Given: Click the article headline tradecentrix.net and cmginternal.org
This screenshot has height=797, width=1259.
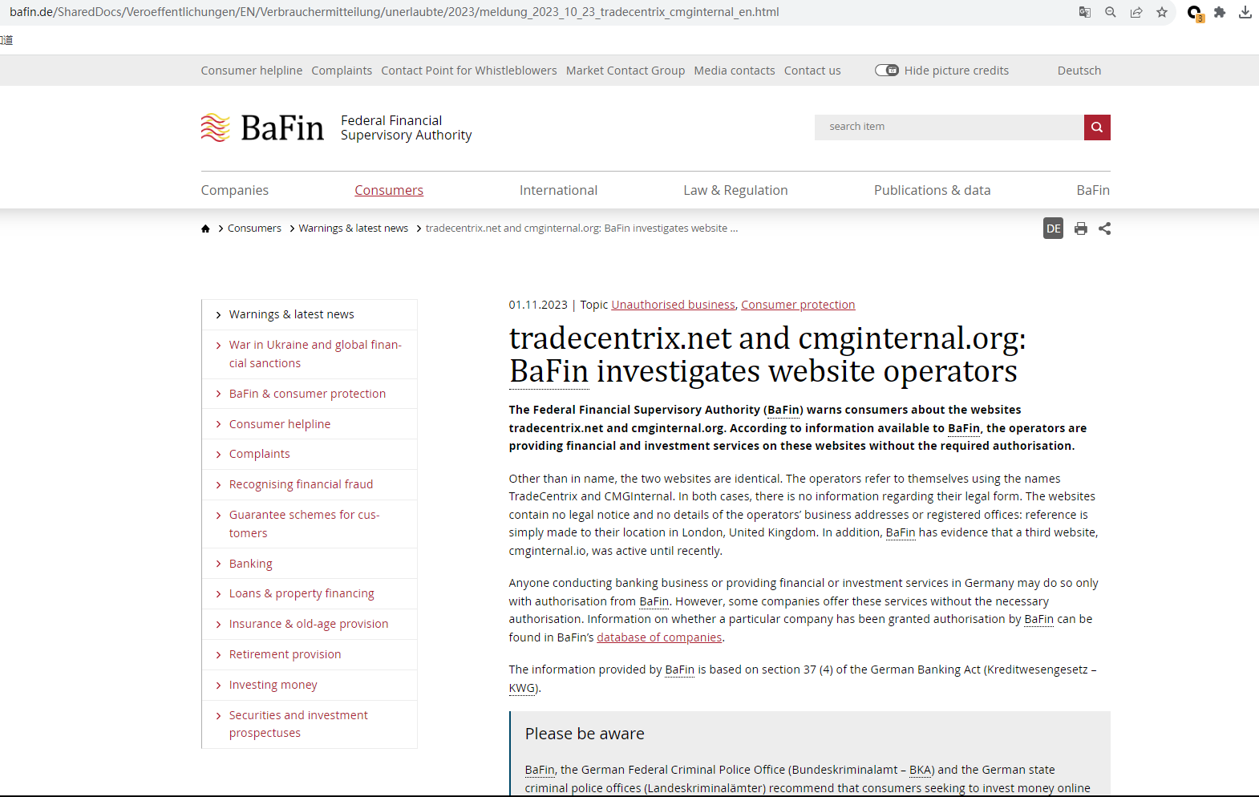Looking at the screenshot, I should 767,354.
